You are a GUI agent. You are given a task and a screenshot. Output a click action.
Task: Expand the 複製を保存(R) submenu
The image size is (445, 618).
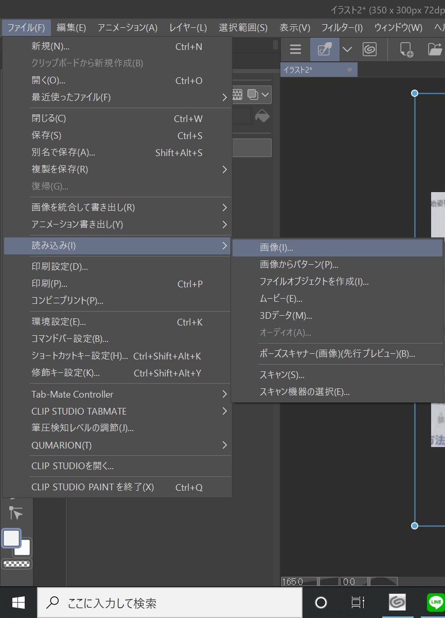(225, 169)
